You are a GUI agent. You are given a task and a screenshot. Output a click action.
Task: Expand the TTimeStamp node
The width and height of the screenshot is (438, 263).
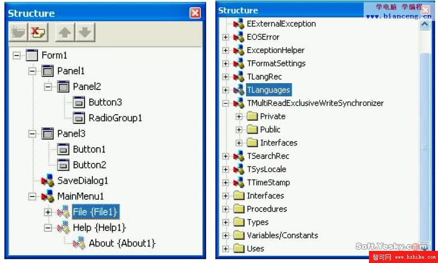(226, 182)
